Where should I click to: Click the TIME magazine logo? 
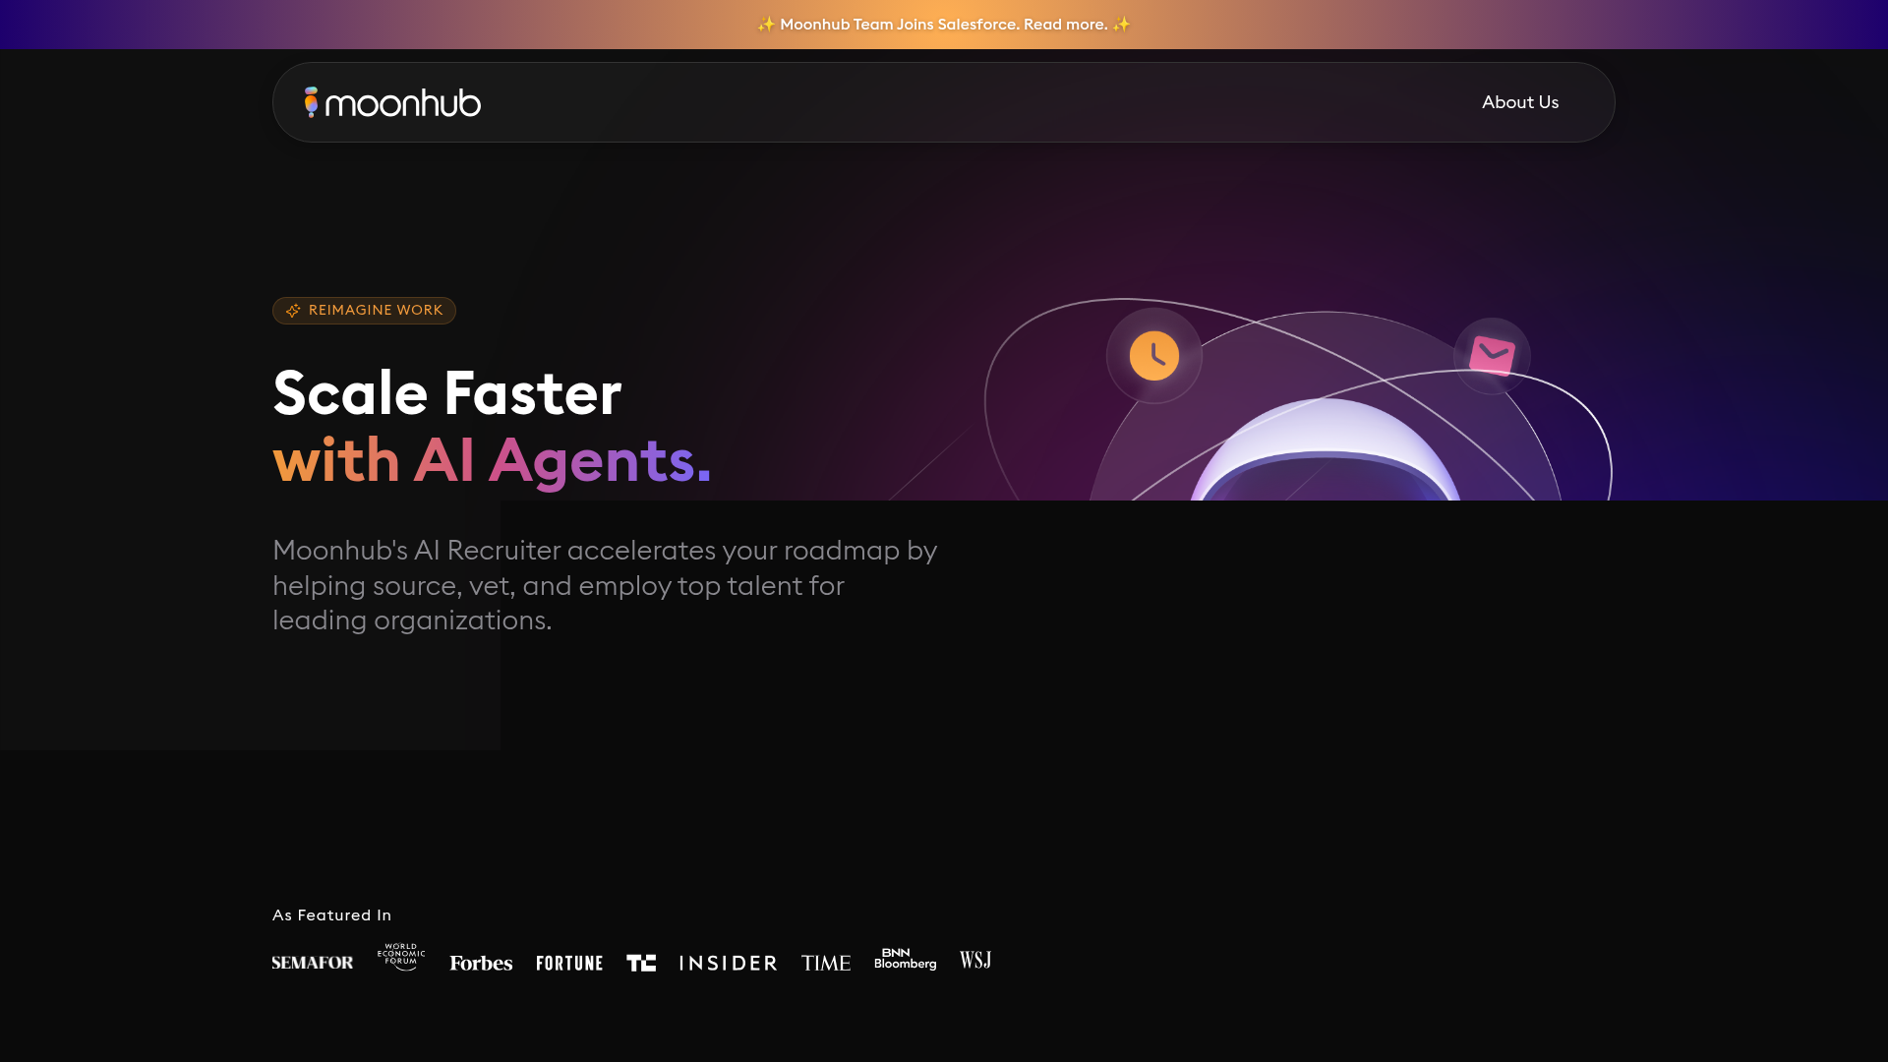pos(826,962)
